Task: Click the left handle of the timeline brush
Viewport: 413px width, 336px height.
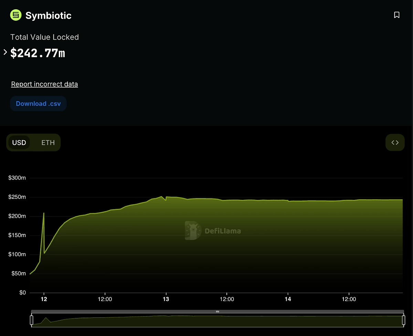Action: [x=32, y=320]
